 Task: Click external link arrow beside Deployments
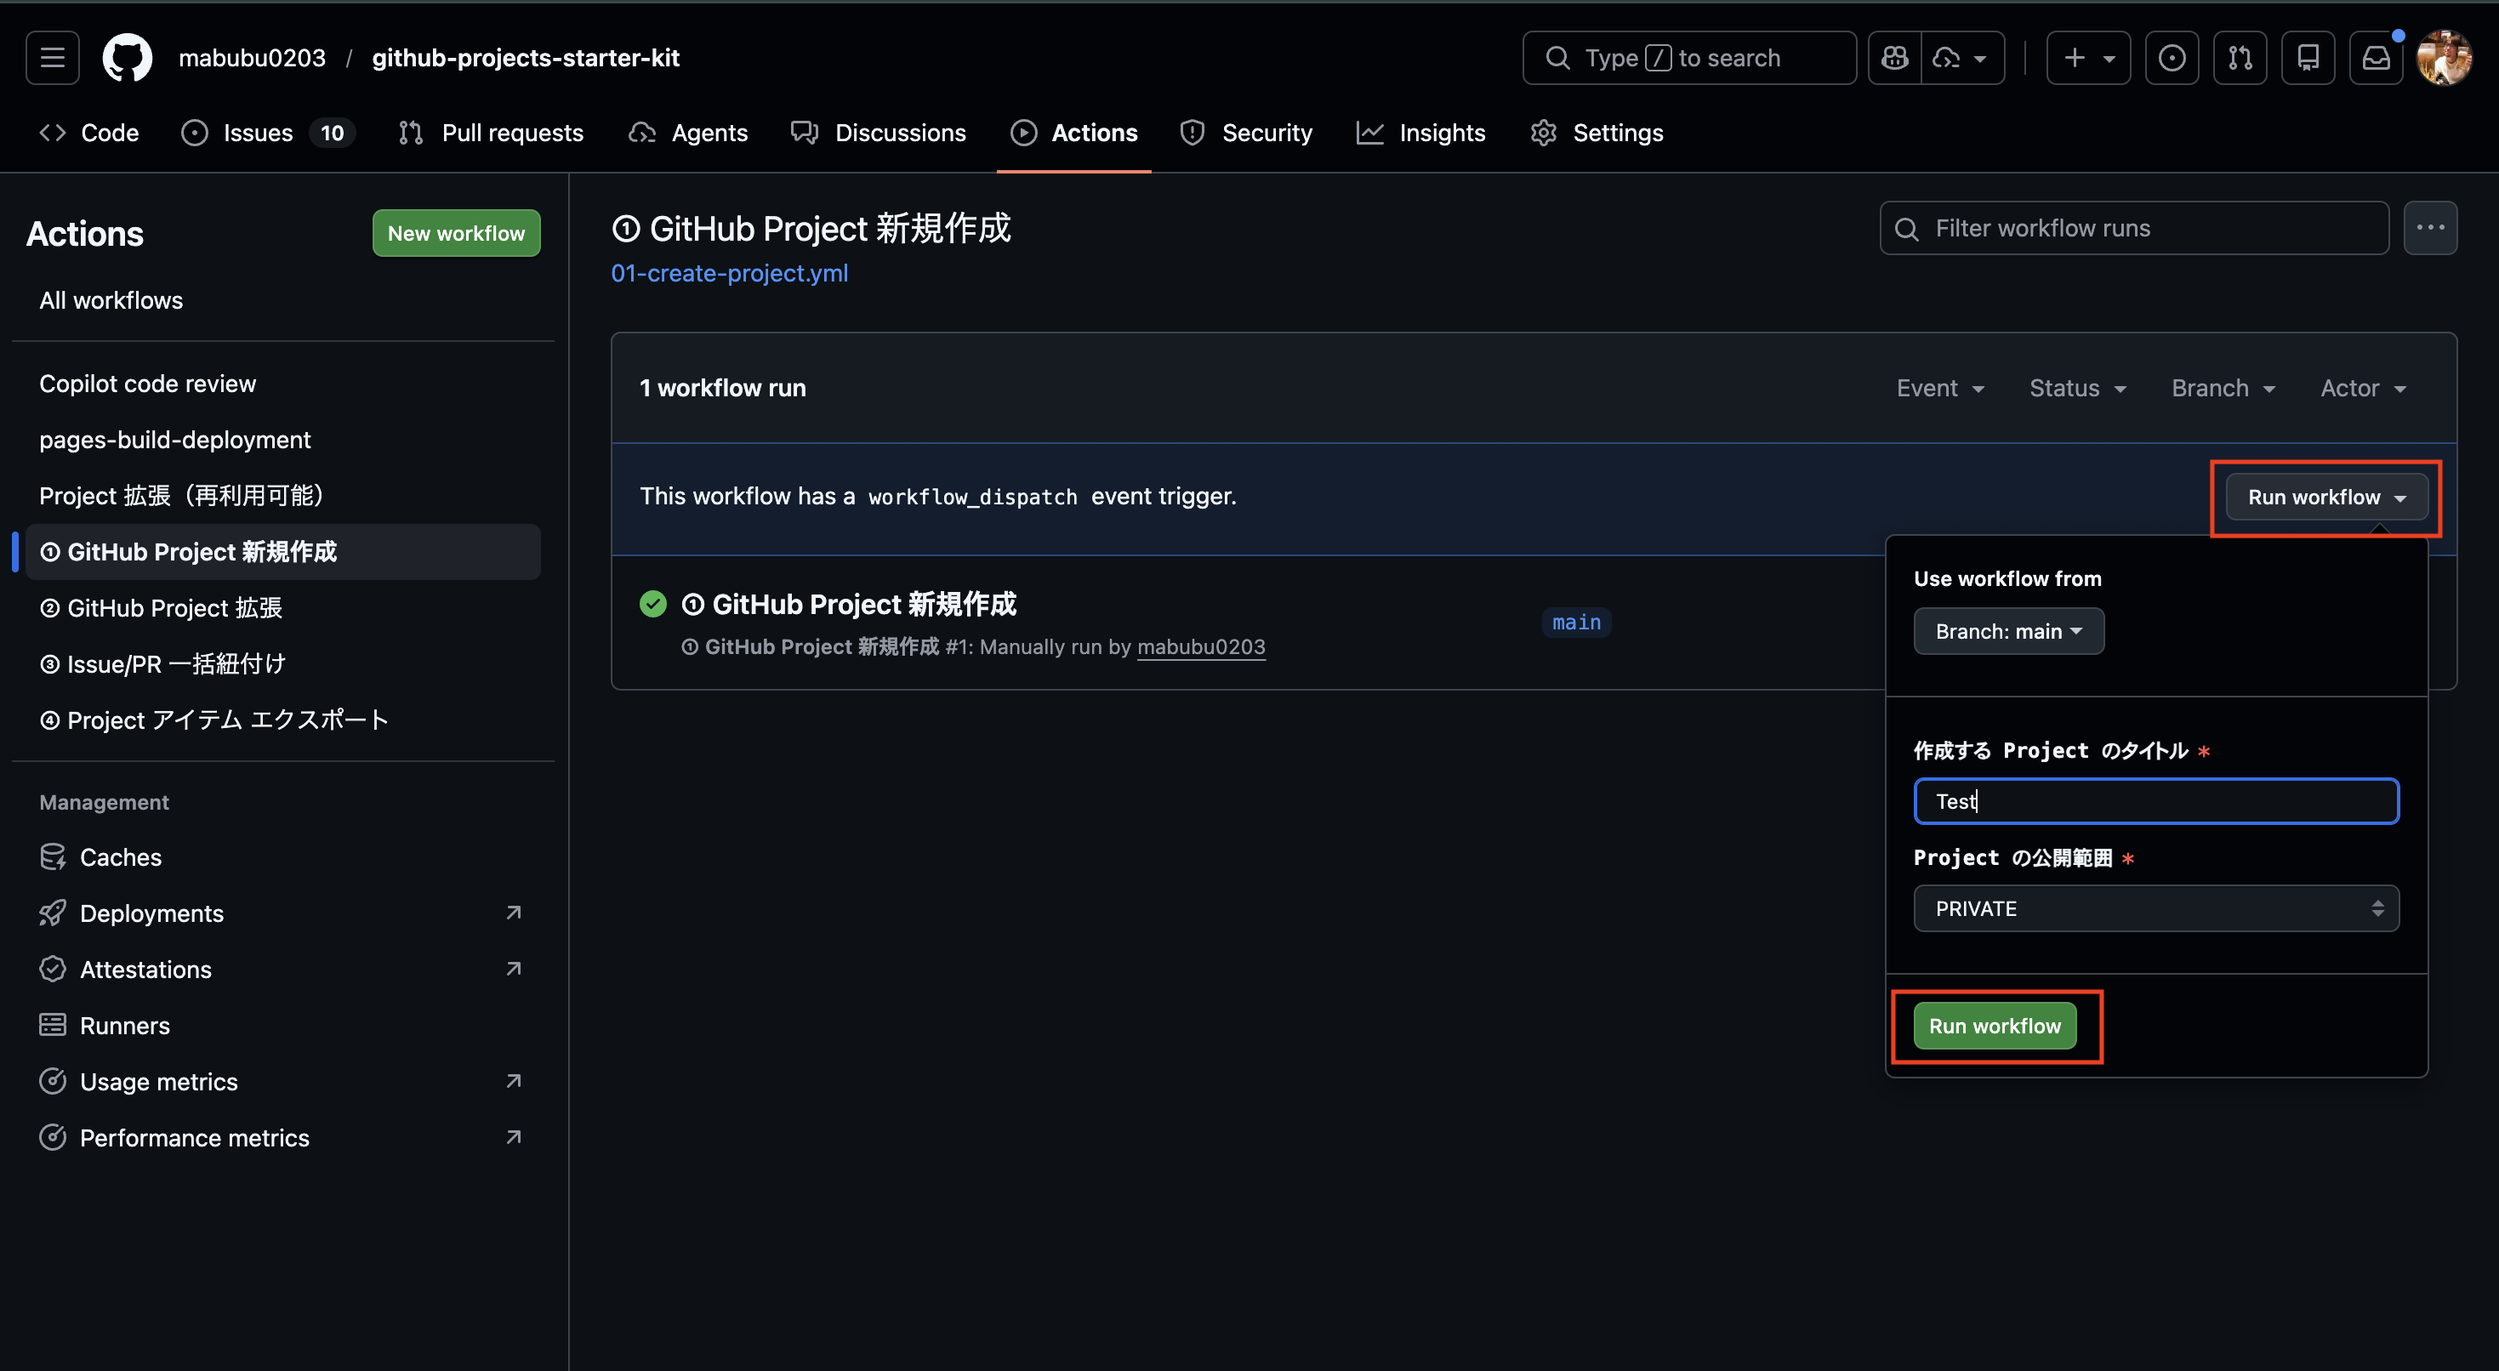[514, 913]
